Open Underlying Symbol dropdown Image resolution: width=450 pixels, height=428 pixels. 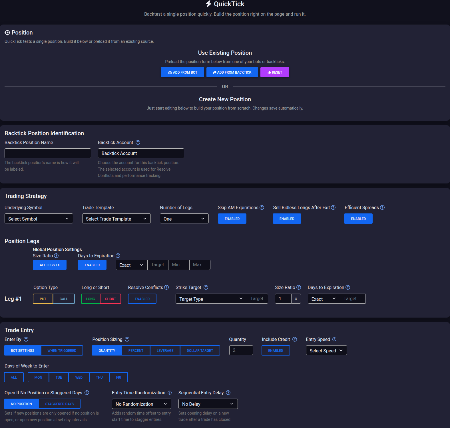[x=39, y=219]
